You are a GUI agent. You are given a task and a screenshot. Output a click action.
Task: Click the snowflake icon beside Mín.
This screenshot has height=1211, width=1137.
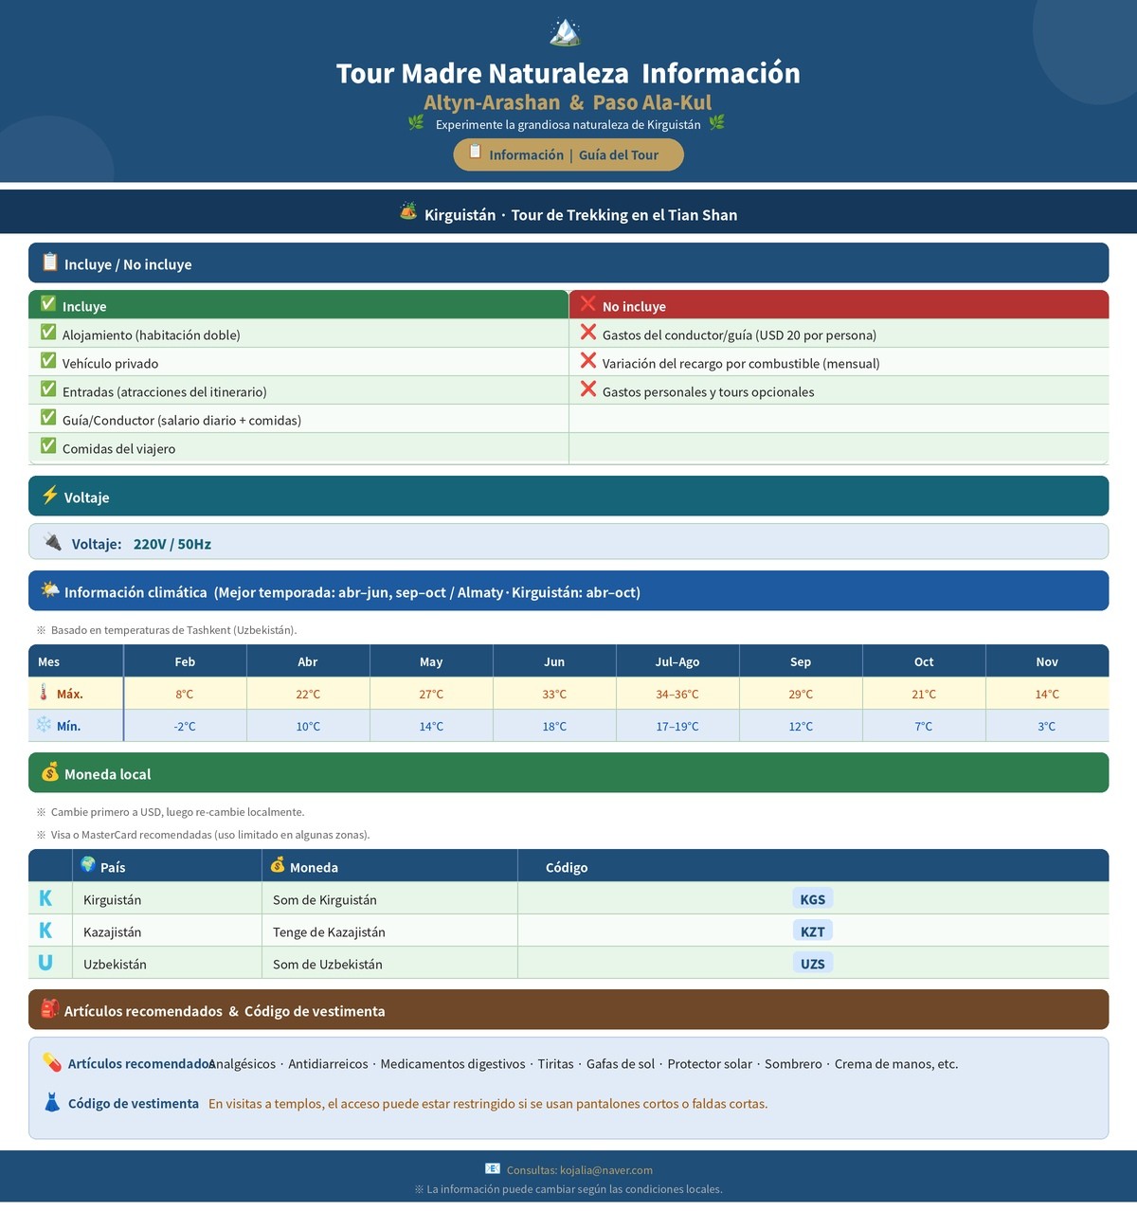(44, 725)
